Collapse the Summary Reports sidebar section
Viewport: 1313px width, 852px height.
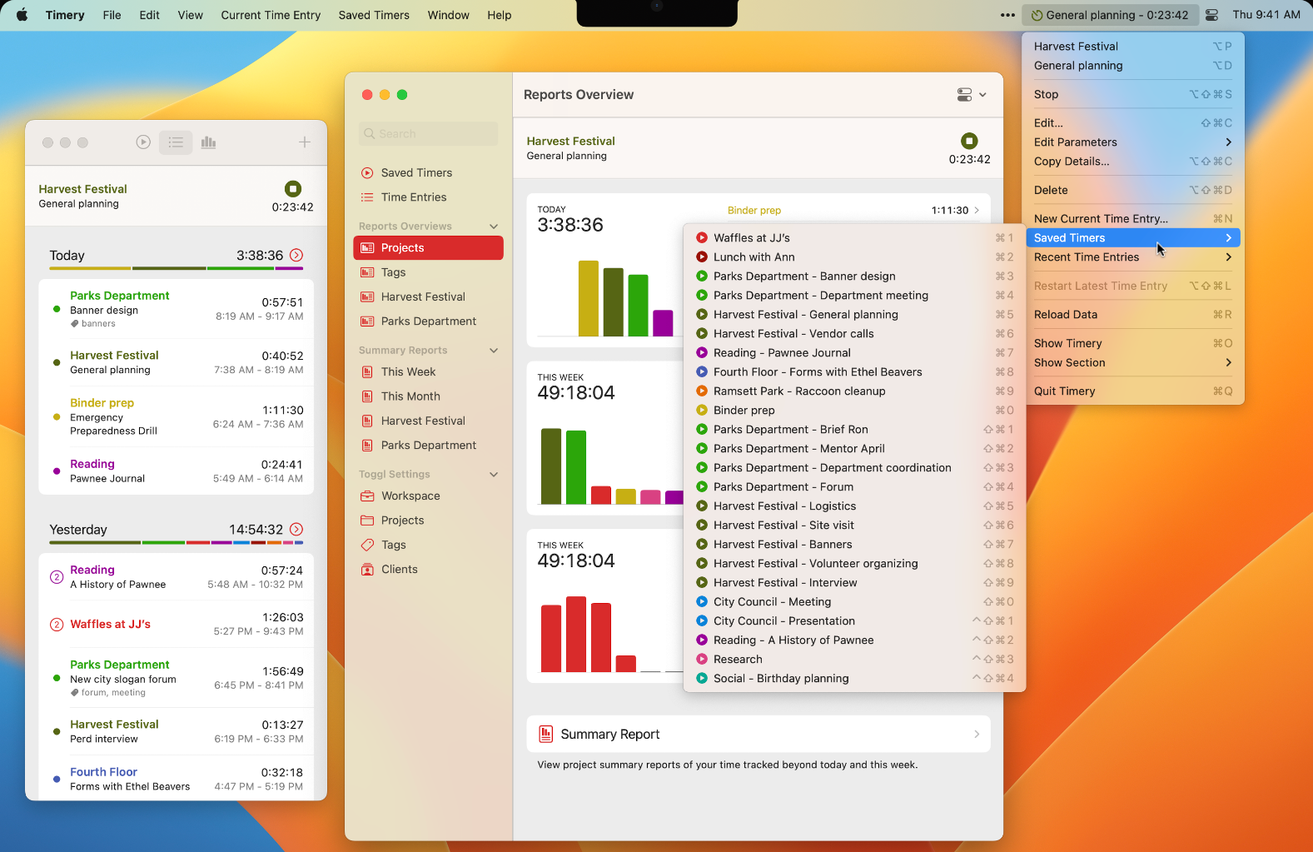(494, 351)
